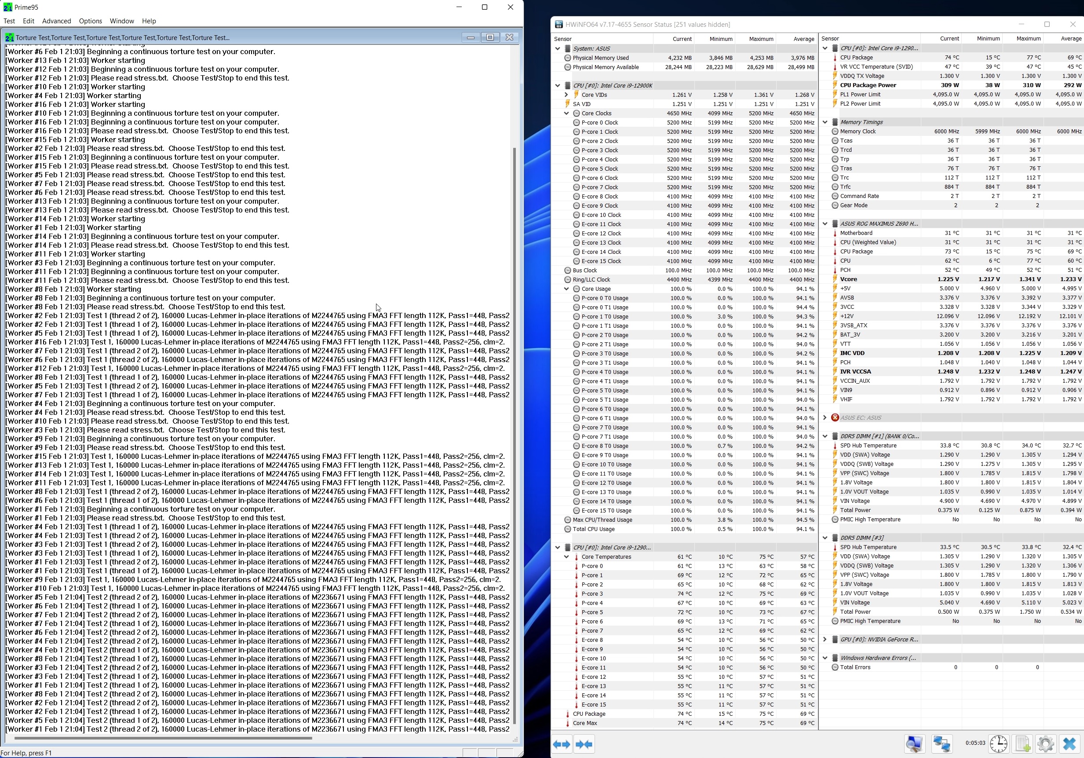
Task: Open the Options menu in Prime95
Action: coord(90,21)
